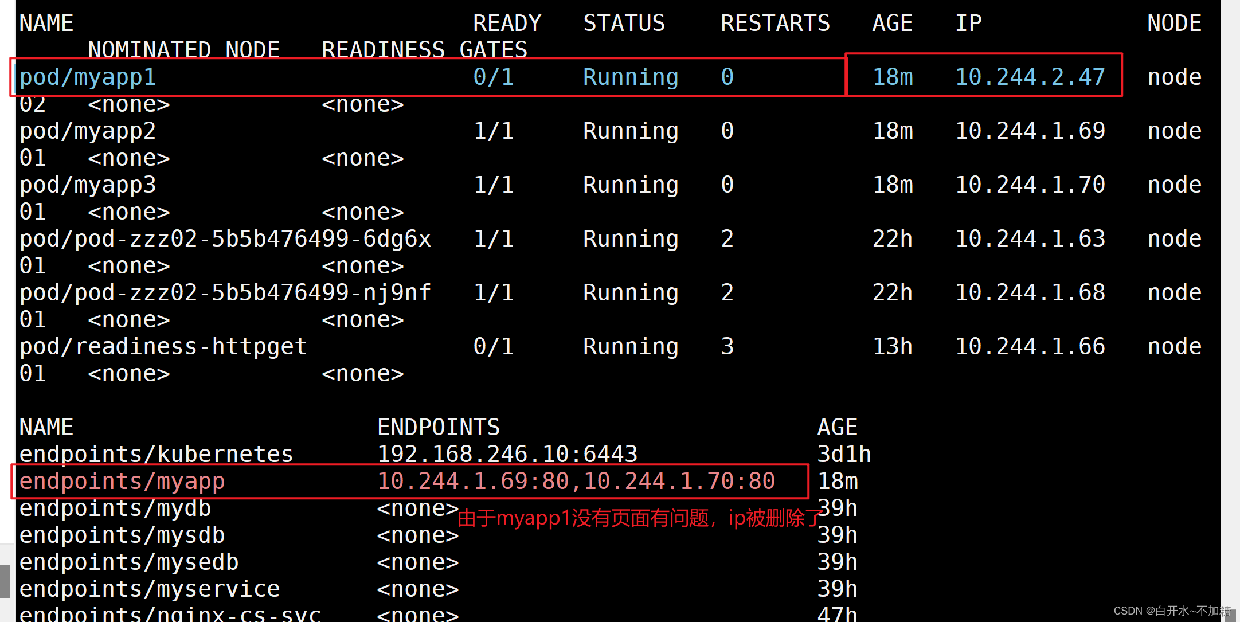Click the red Chinese annotation about myapp1

(640, 519)
